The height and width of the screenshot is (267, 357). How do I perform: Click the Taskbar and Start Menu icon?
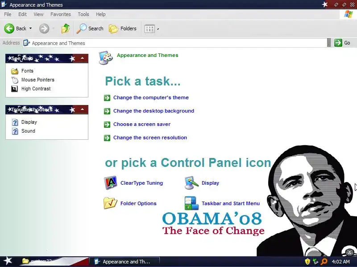coord(191,203)
